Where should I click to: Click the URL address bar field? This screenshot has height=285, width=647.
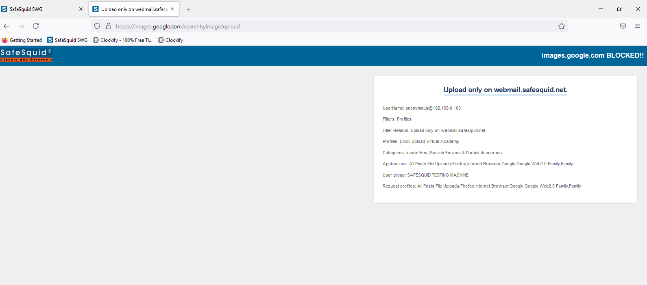(x=325, y=26)
